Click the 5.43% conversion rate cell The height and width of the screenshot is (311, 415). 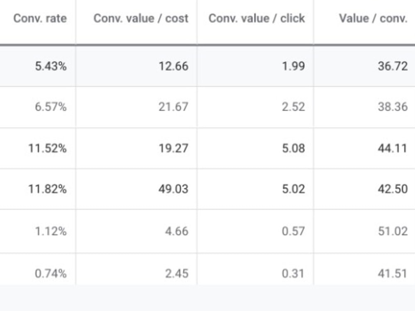[51, 66]
